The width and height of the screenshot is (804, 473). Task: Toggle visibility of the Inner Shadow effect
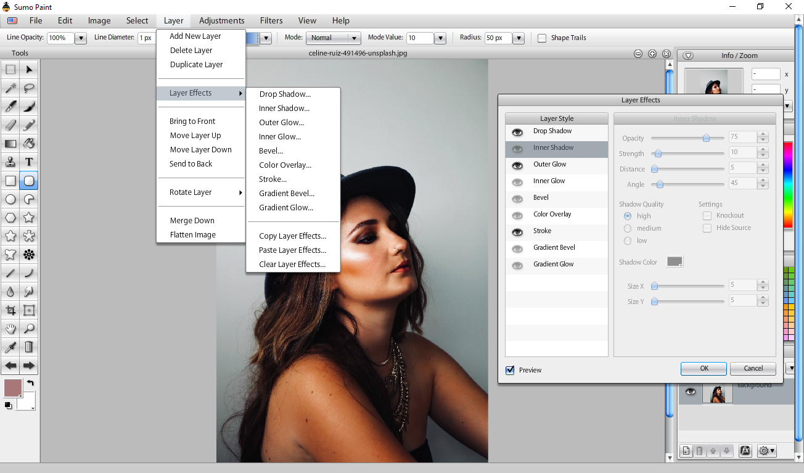[517, 149]
